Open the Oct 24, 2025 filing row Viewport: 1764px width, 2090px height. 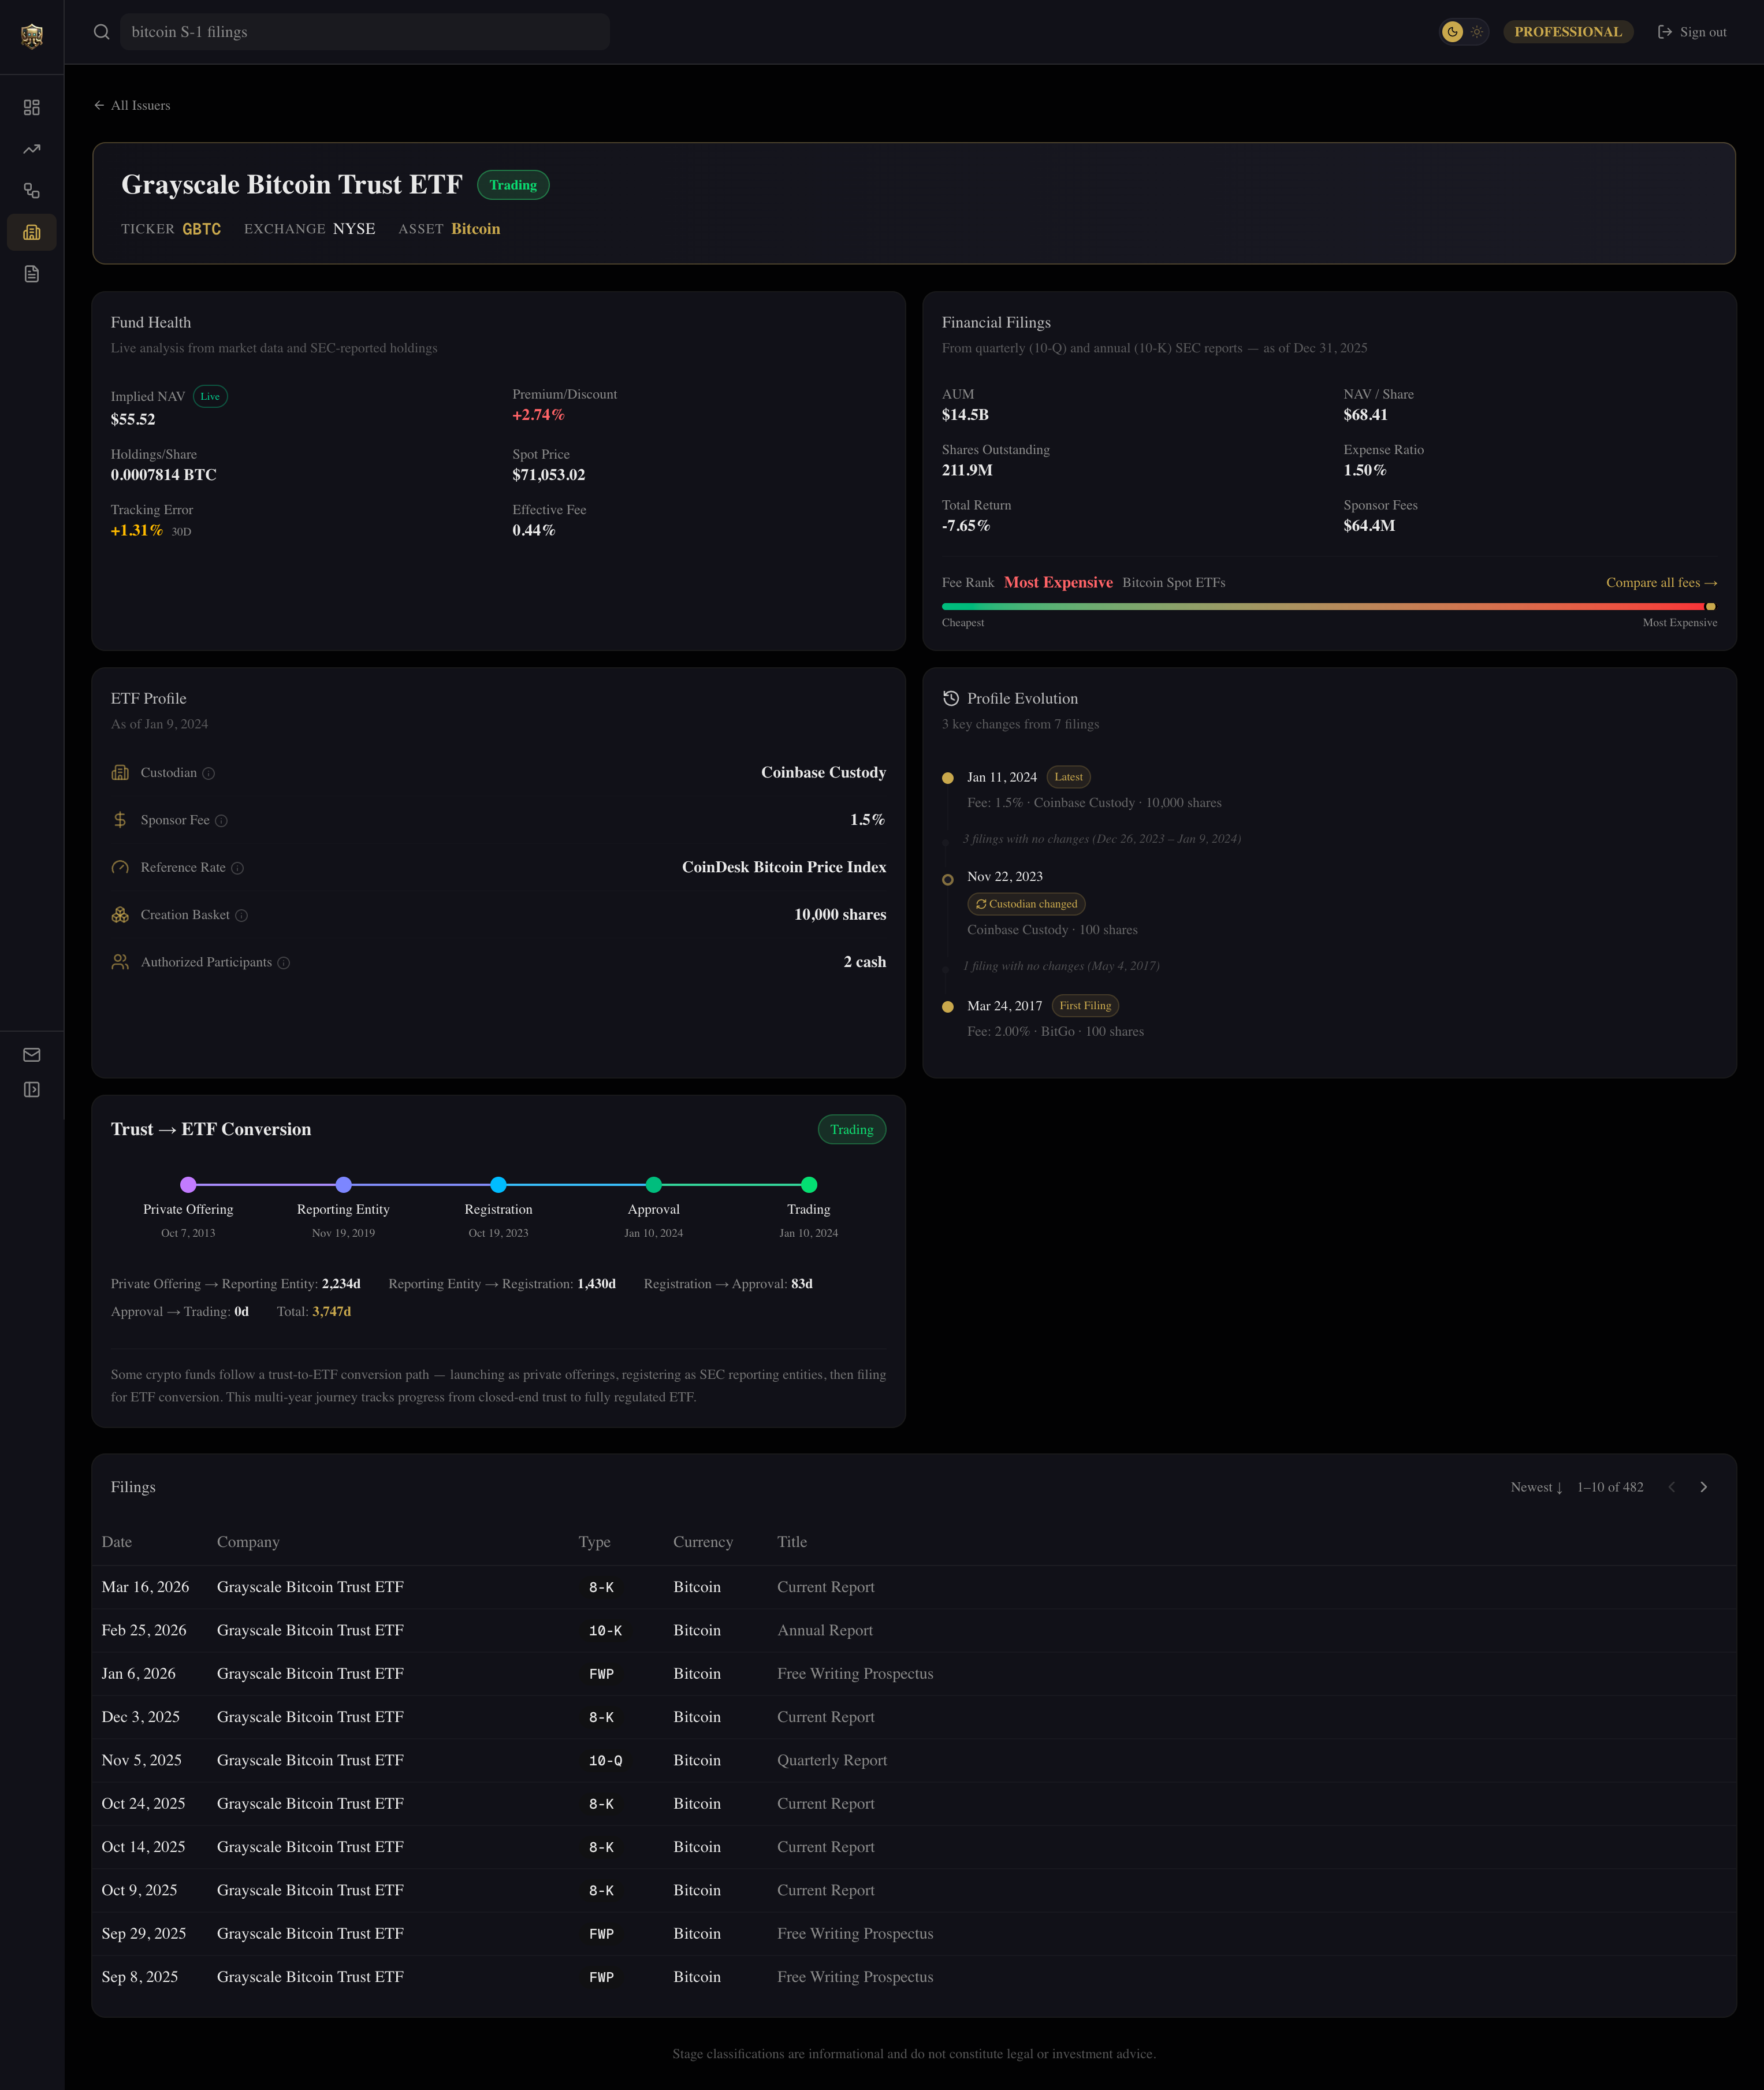pyautogui.click(x=914, y=1804)
